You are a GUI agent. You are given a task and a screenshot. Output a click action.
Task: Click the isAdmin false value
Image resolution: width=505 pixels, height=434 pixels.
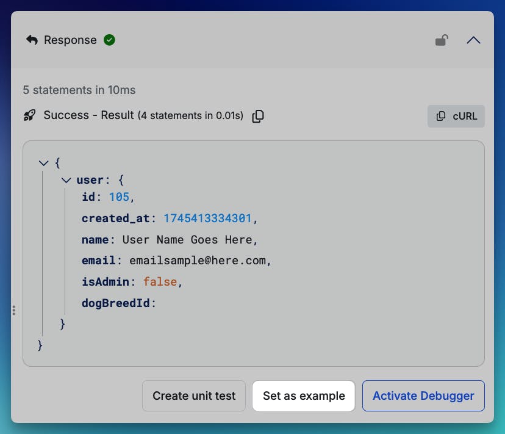pyautogui.click(x=160, y=282)
